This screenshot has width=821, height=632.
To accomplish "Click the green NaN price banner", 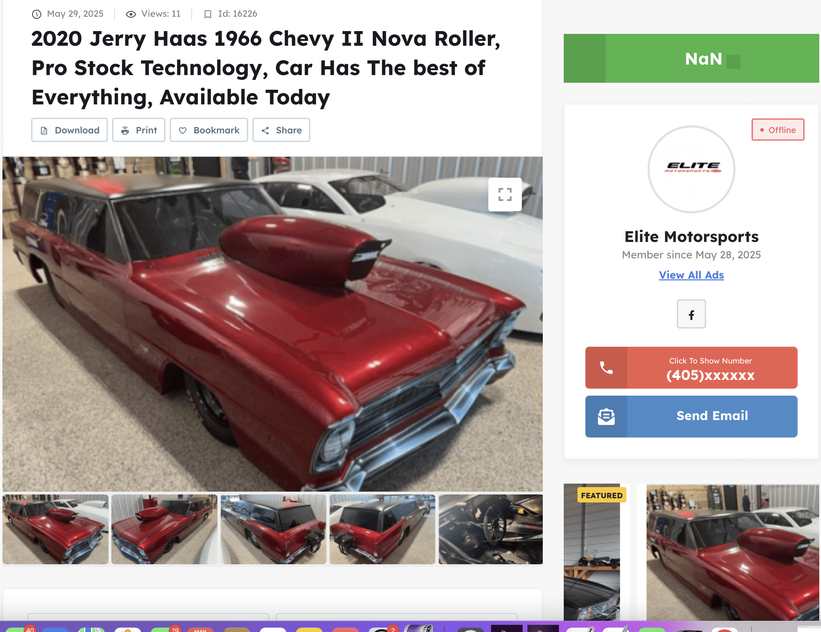I will pyautogui.click(x=691, y=58).
